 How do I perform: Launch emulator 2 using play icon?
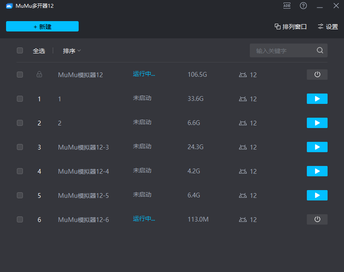click(x=317, y=123)
